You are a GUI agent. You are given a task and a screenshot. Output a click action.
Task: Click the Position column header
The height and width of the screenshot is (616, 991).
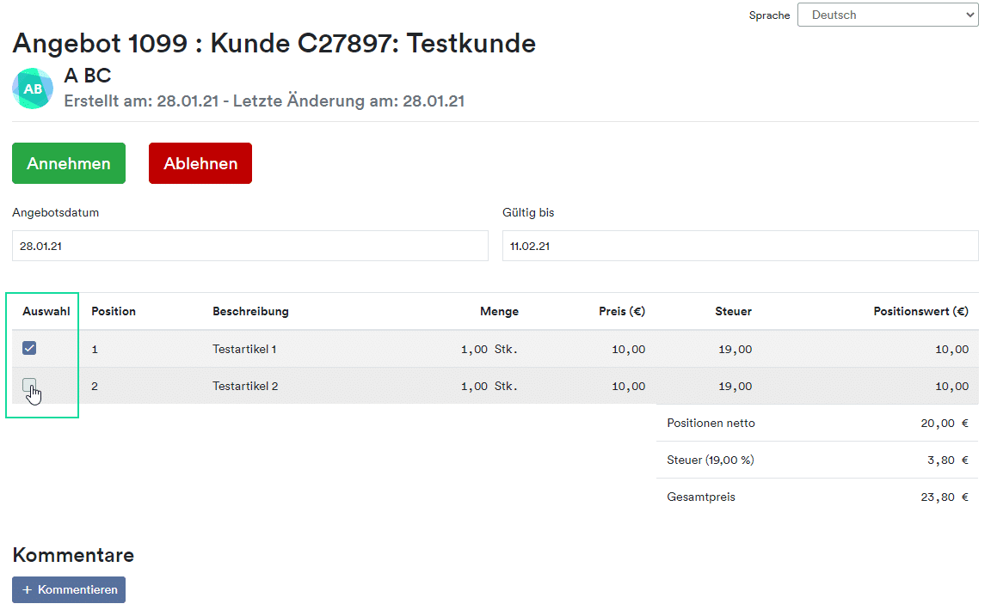tap(114, 311)
